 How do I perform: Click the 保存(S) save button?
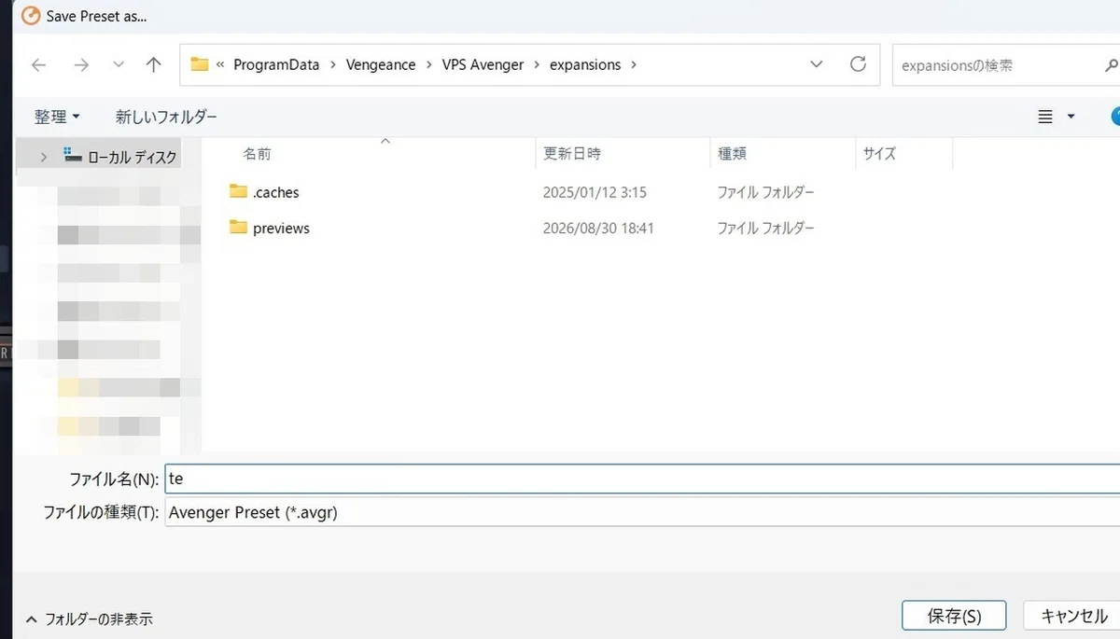click(954, 616)
